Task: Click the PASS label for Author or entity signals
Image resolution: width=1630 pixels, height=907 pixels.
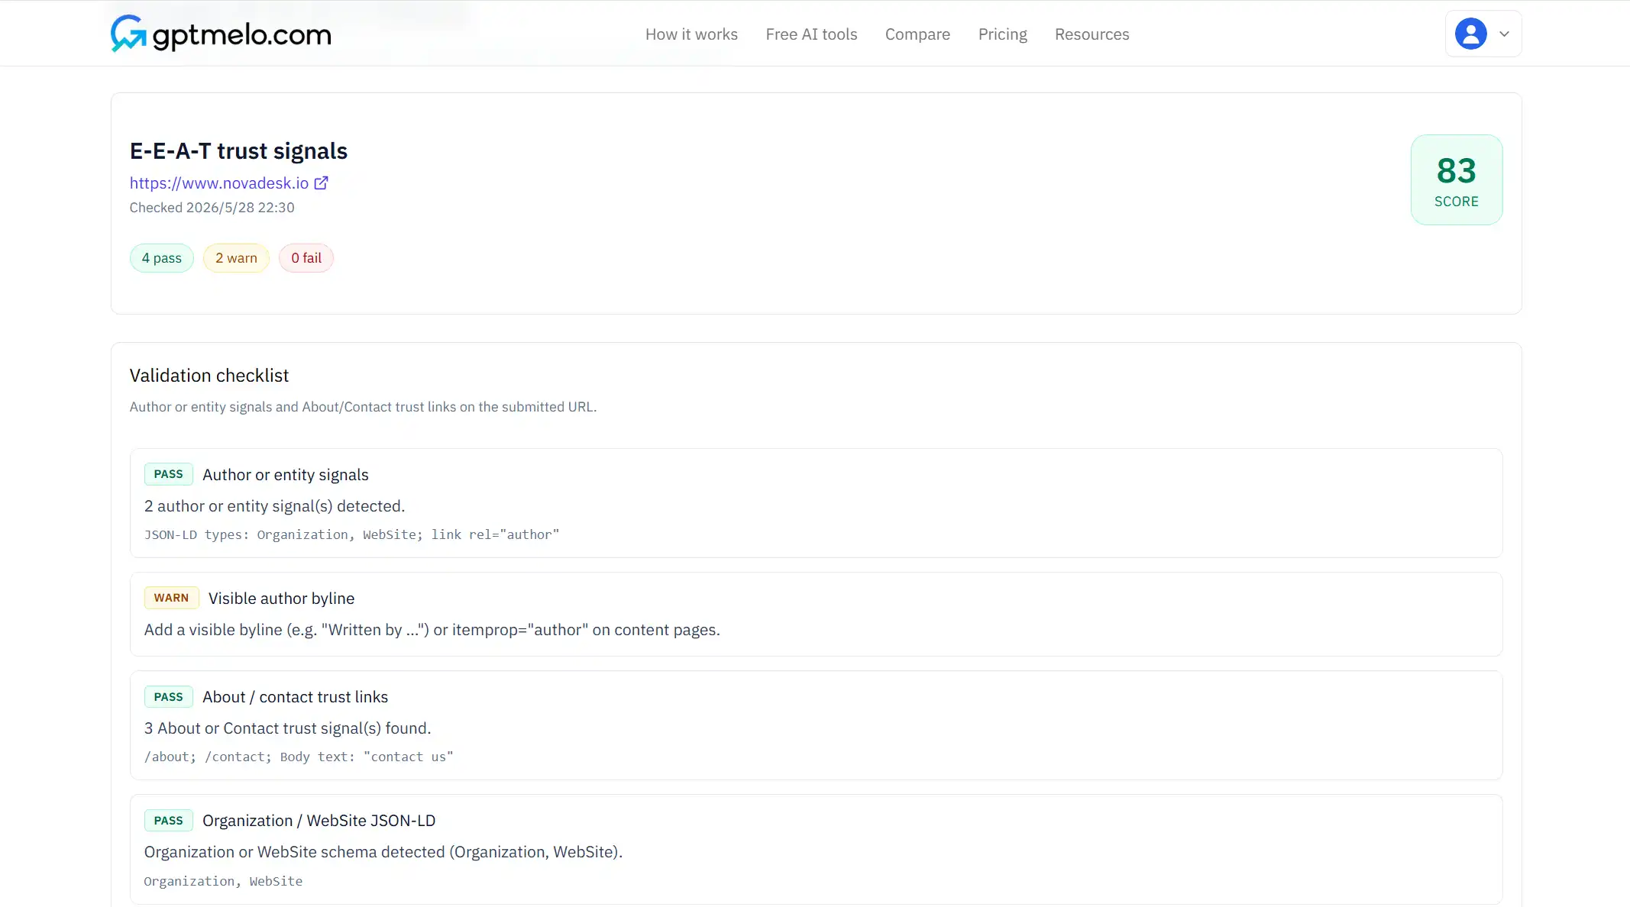Action: pyautogui.click(x=169, y=474)
